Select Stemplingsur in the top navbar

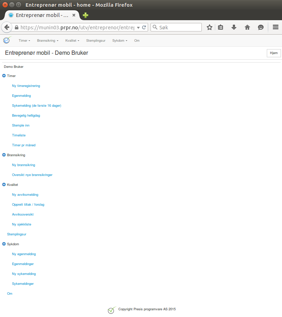coord(96,40)
